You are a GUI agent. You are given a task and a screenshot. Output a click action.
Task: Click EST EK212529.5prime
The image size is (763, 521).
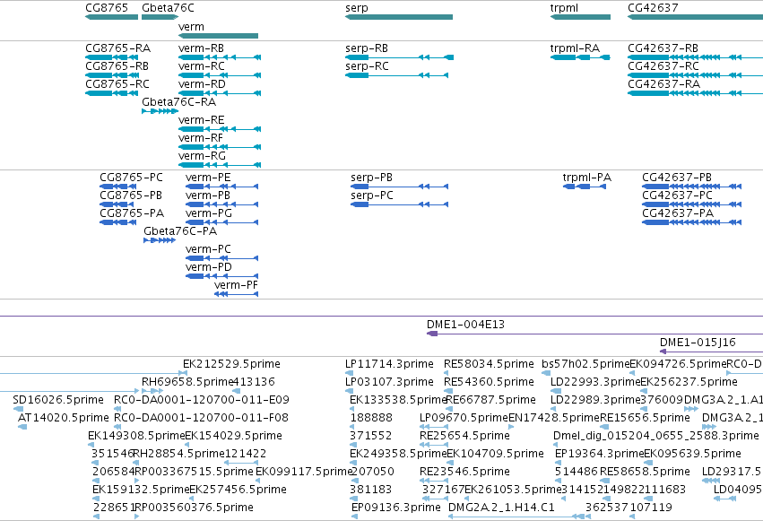coord(231,364)
